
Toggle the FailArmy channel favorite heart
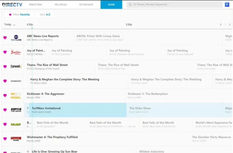5,124
